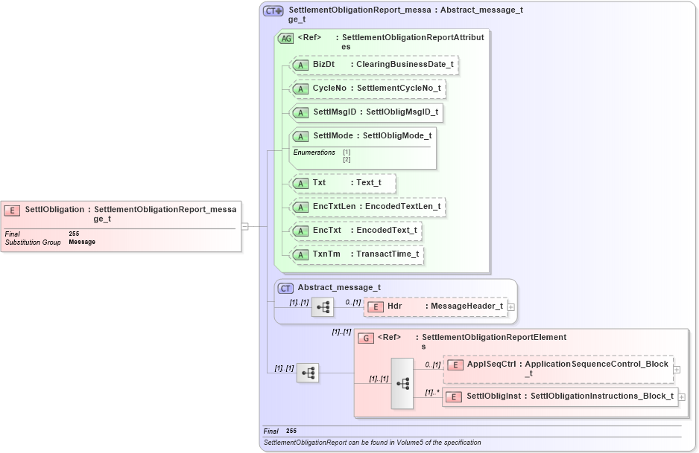
Task: Click the AG icon on SettlementObligationReportAttributes
Action: pos(285,39)
